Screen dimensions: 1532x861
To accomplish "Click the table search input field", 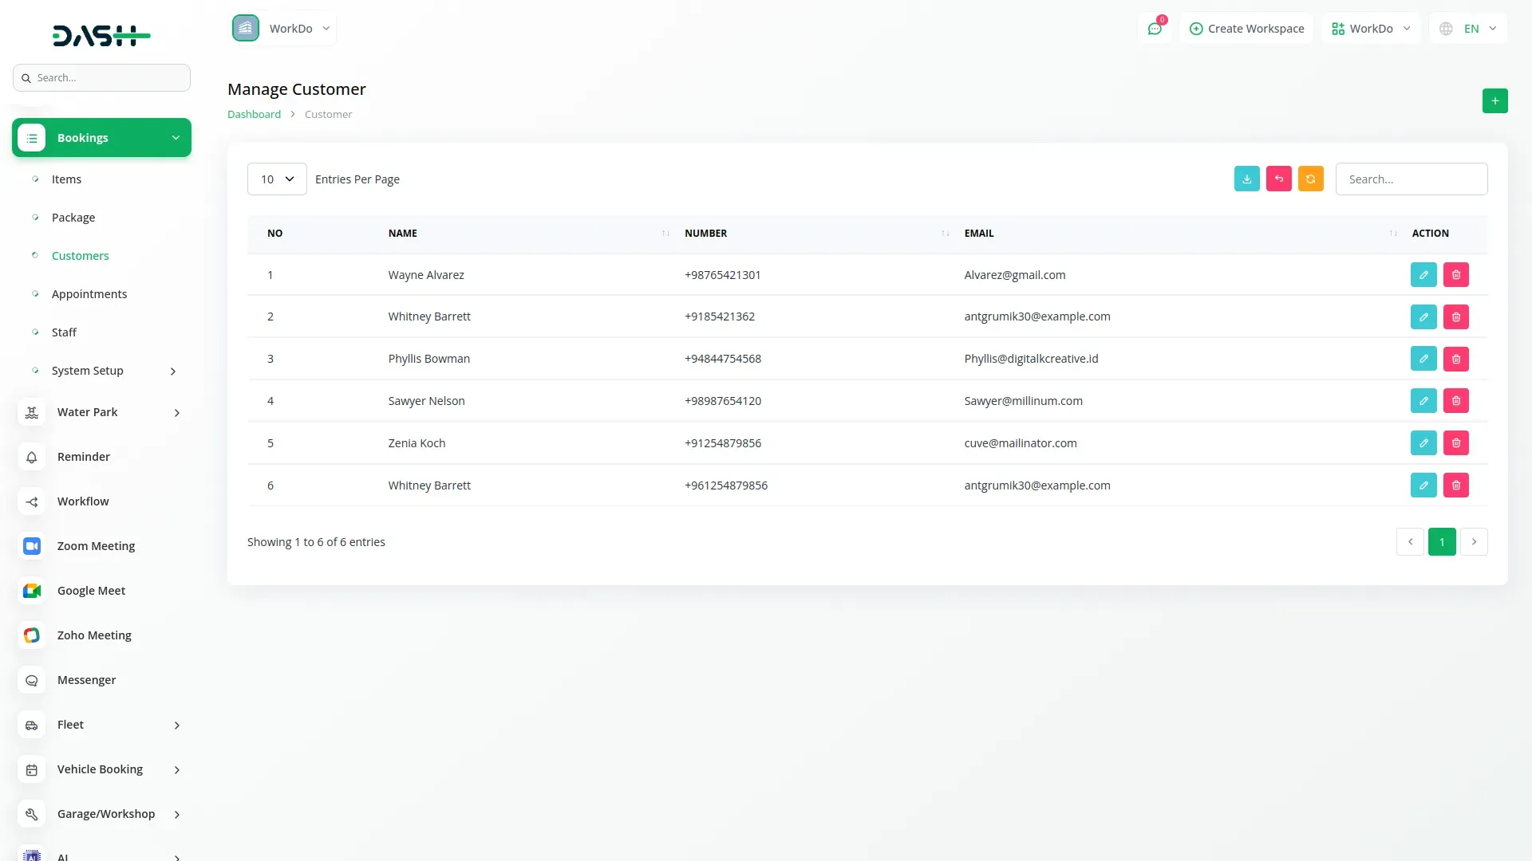I will tap(1411, 179).
